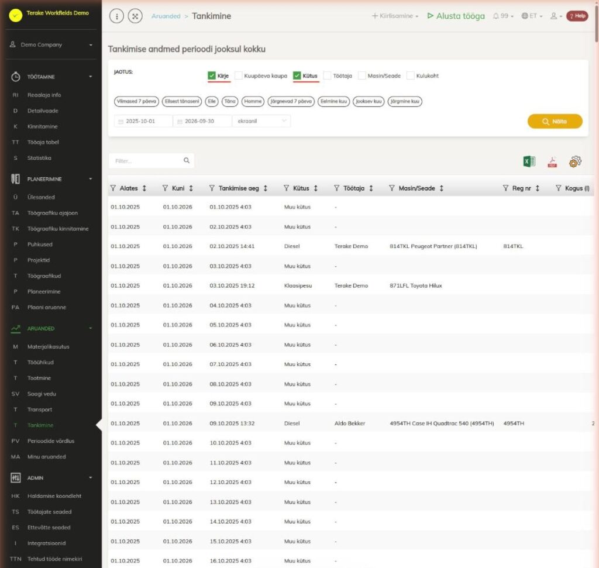Image resolution: width=599 pixels, height=568 pixels.
Task: Click the red Help button
Action: tap(577, 16)
